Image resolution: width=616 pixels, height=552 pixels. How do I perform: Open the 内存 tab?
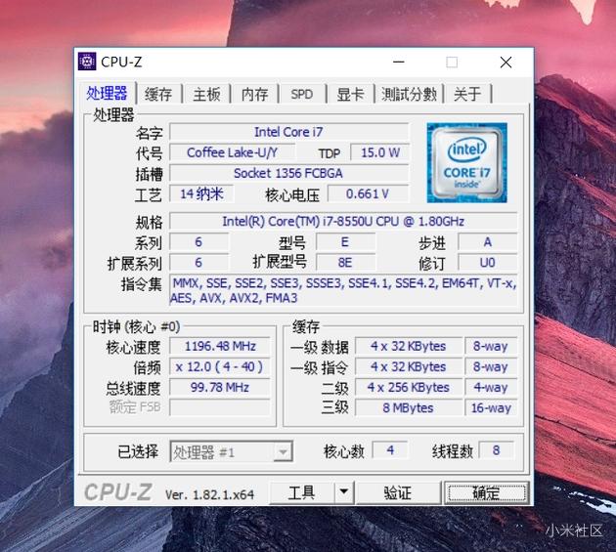pos(254,94)
